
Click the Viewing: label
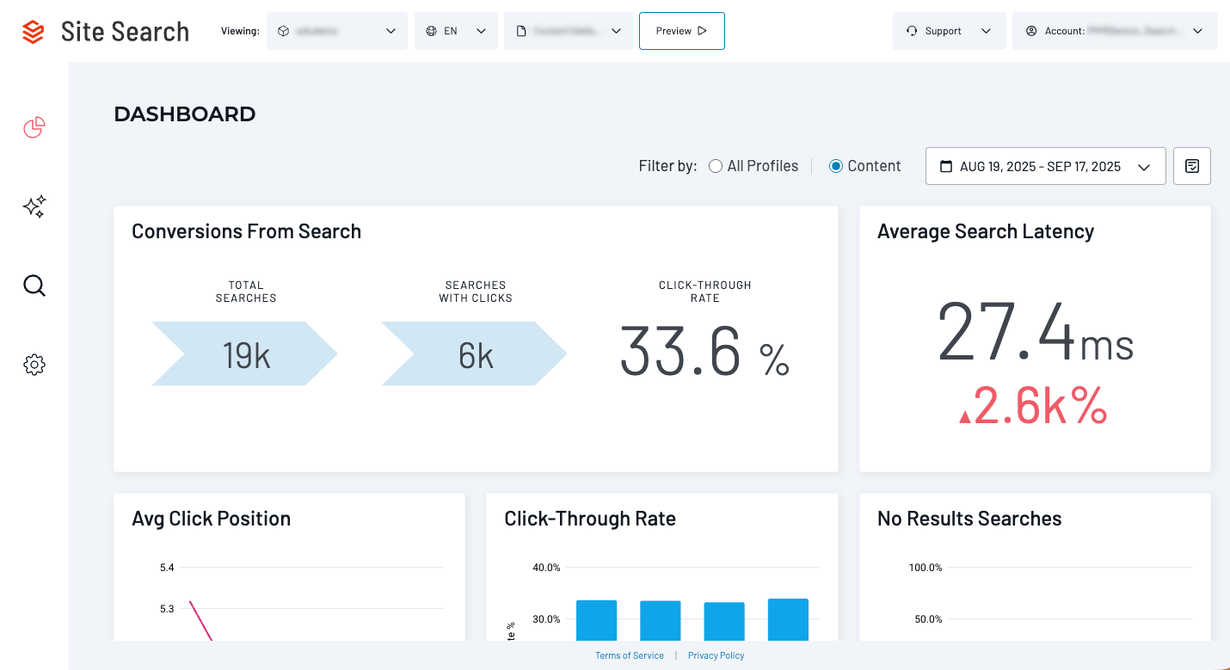click(240, 31)
